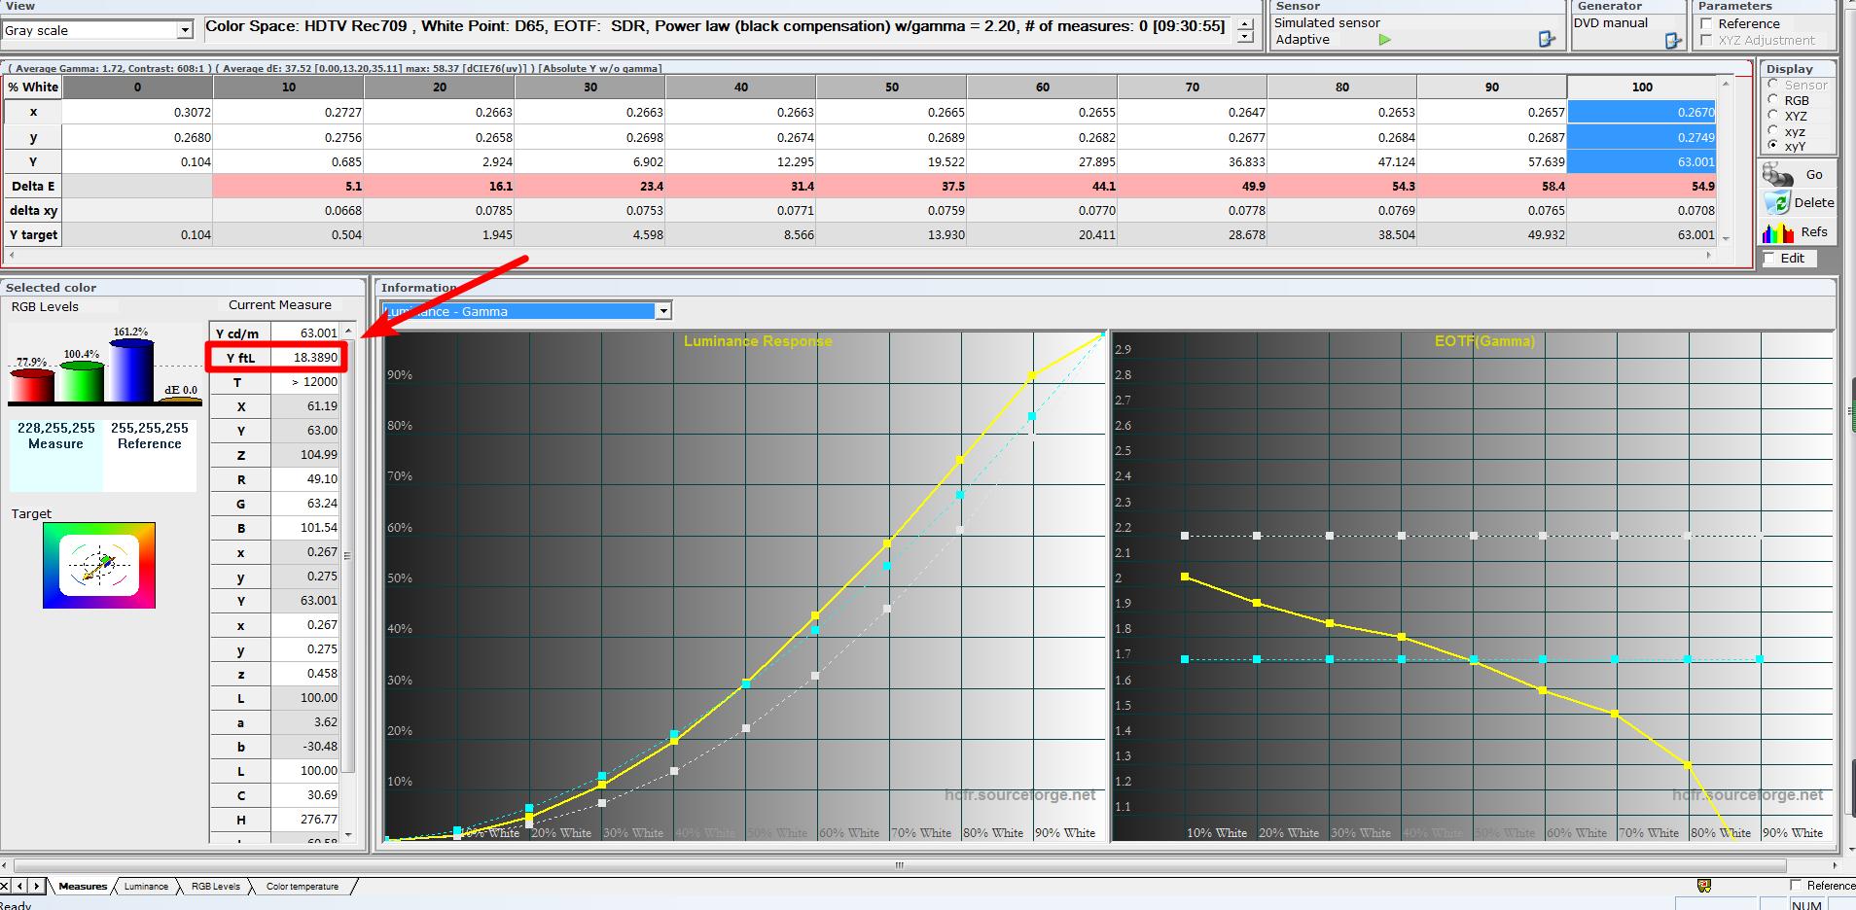Click delta xy cell 0.0708

[1642, 210]
